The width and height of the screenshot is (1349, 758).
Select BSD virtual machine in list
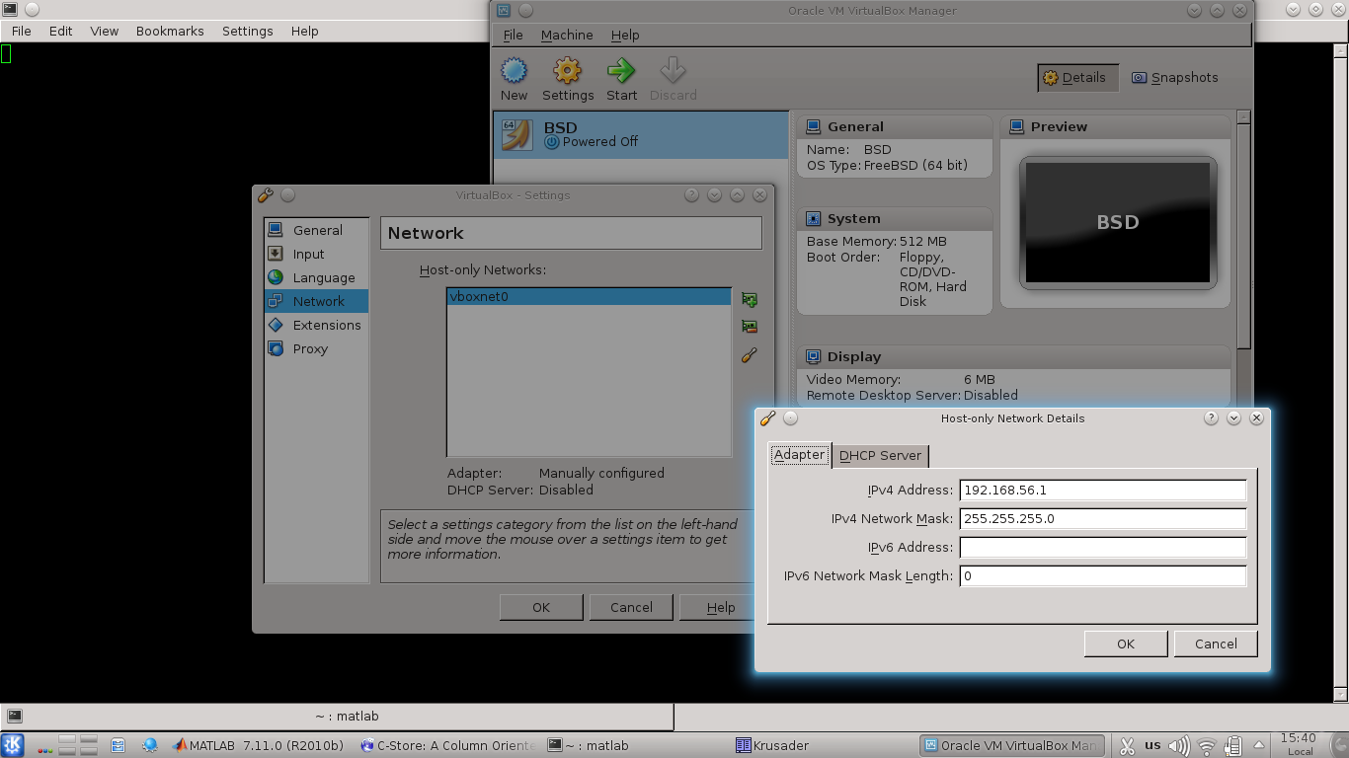[642, 134]
